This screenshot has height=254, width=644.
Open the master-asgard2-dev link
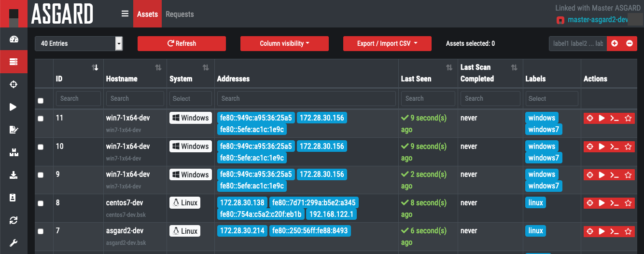tap(598, 20)
